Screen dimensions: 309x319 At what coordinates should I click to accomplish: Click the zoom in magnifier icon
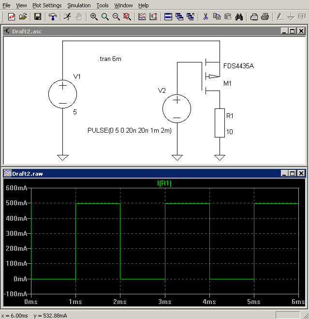(94, 16)
